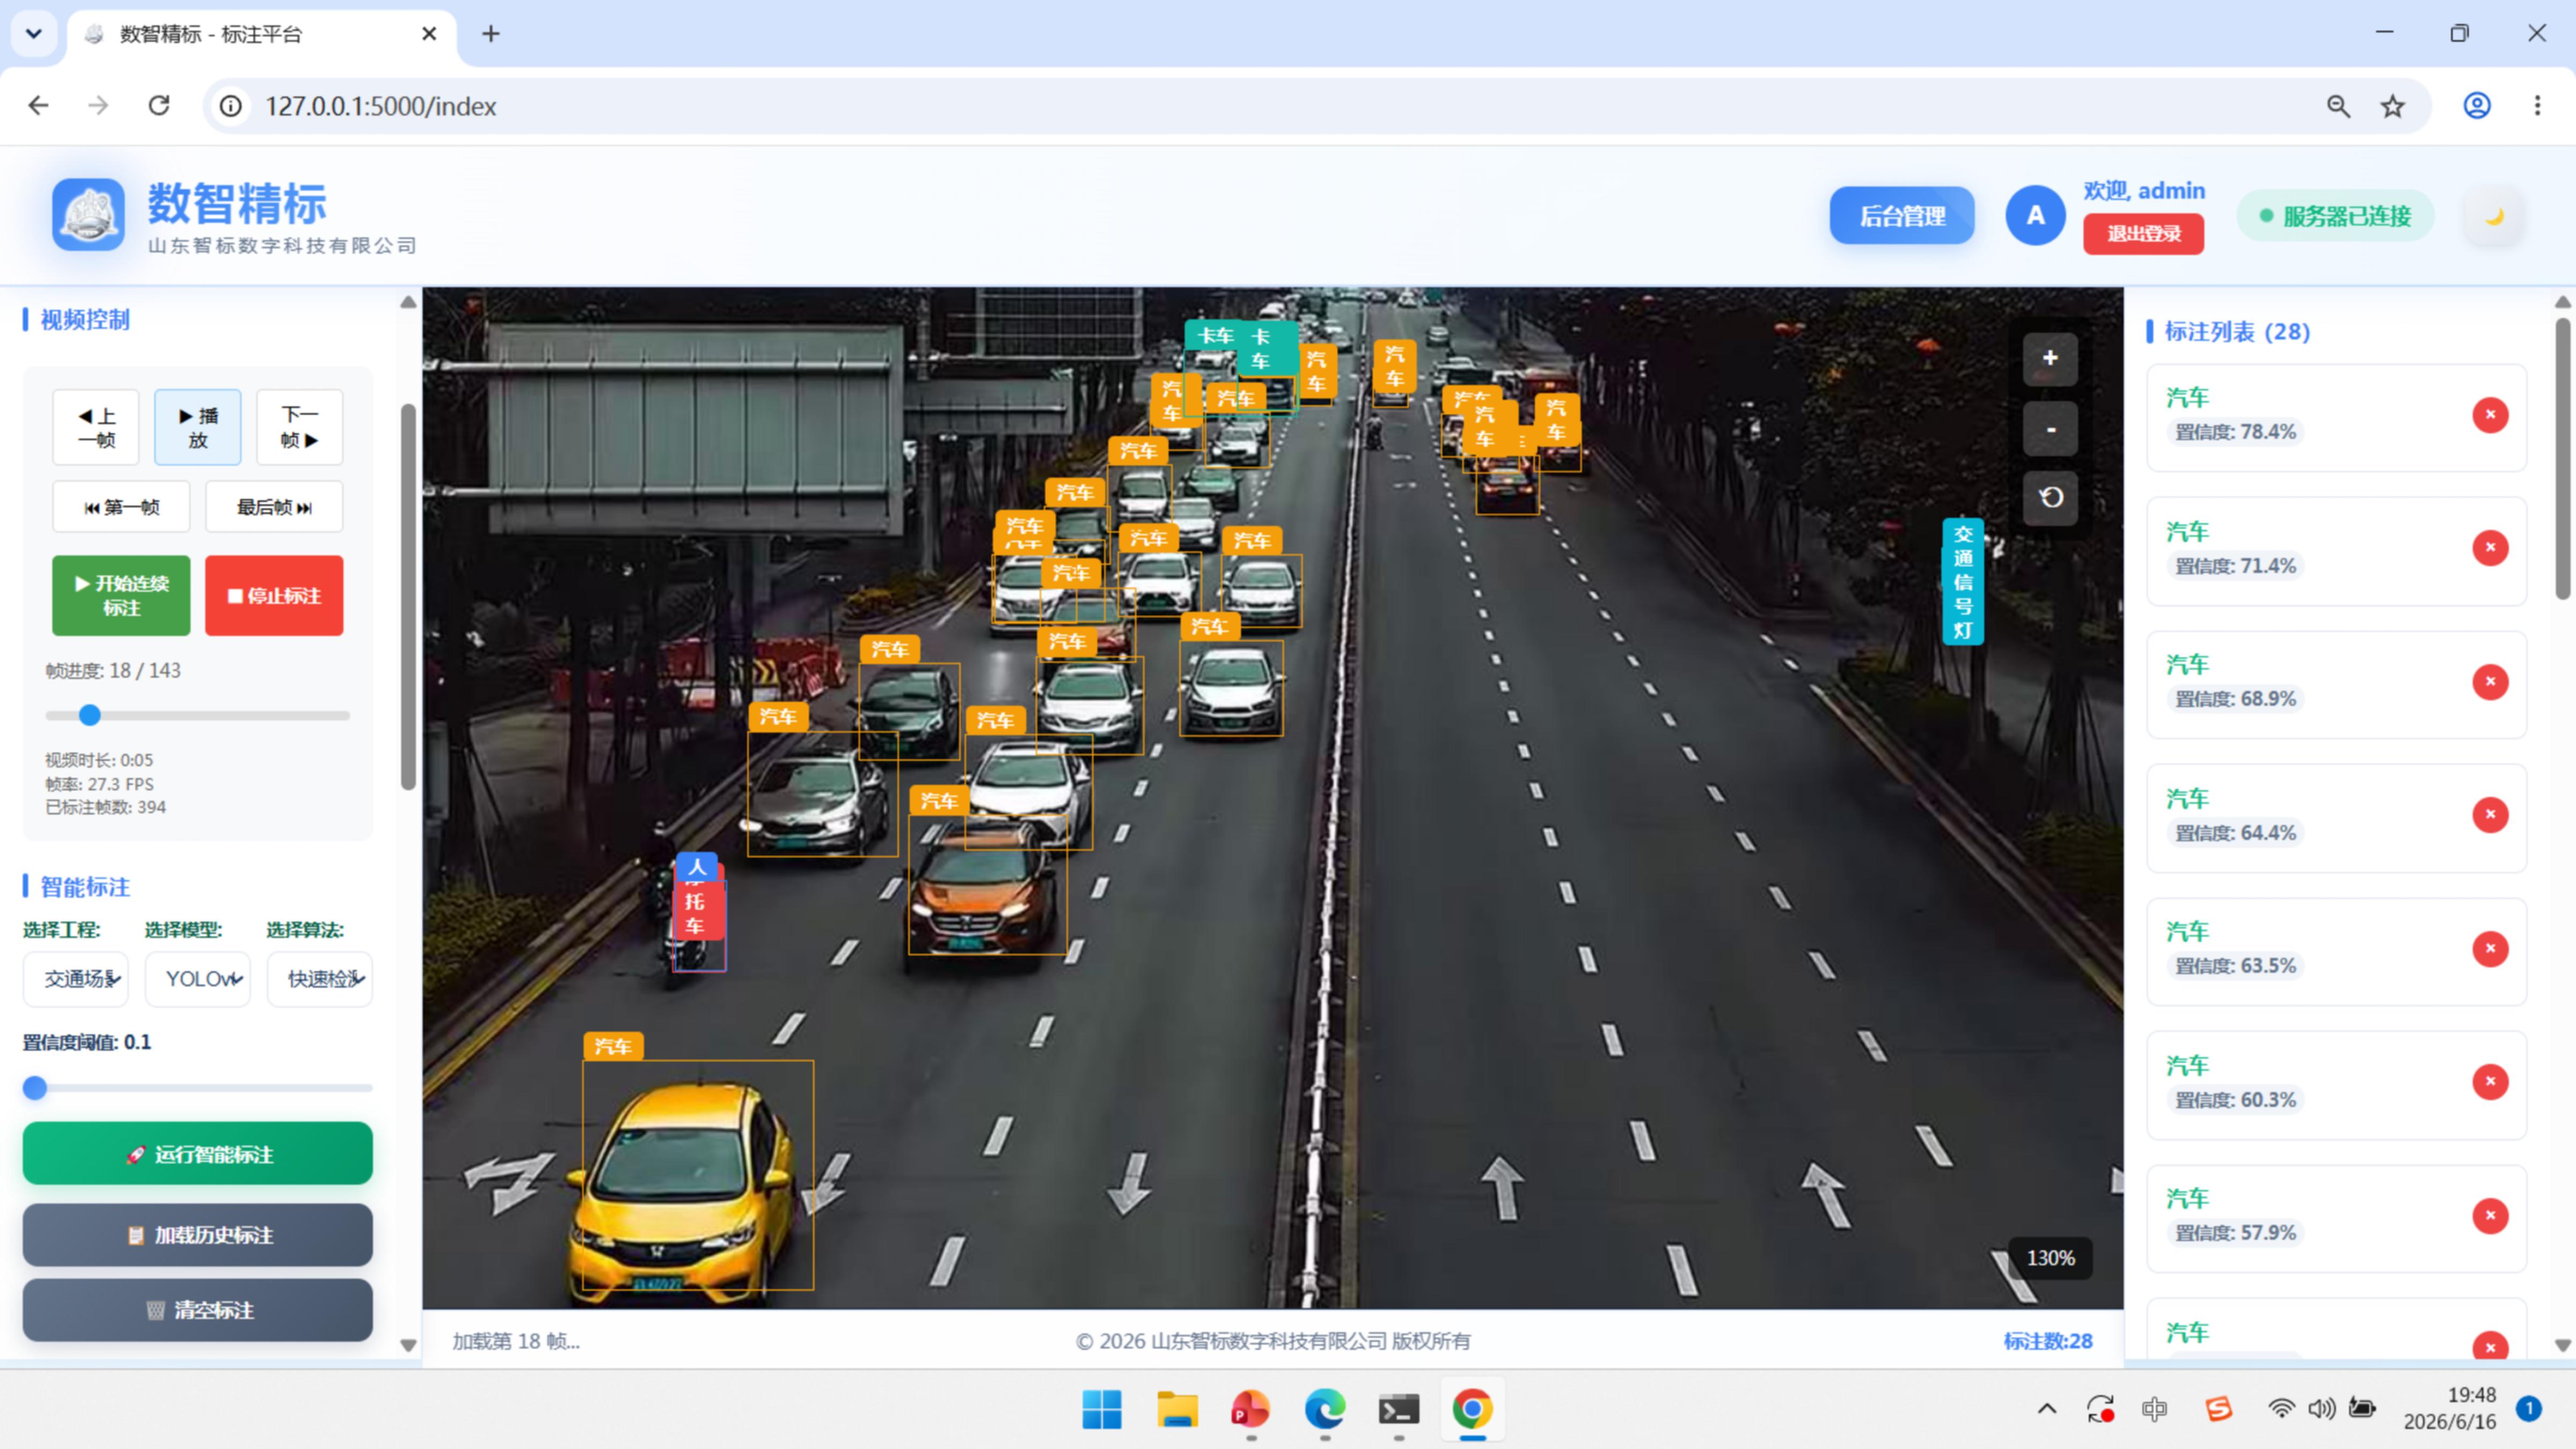Advance to next frame 下一帧
Viewport: 2576px width, 1449px height.
pyautogui.click(x=299, y=427)
